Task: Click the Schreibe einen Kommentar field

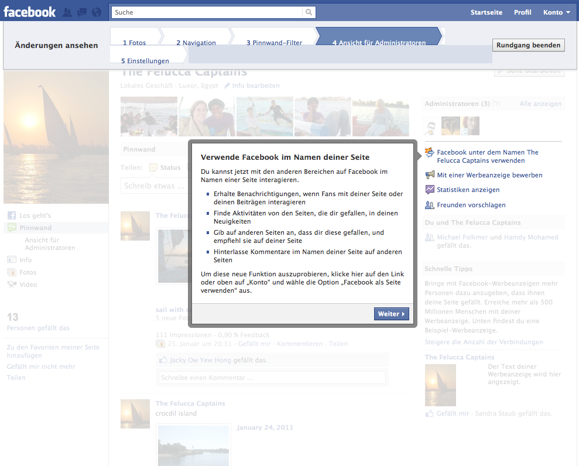Action: tap(272, 378)
